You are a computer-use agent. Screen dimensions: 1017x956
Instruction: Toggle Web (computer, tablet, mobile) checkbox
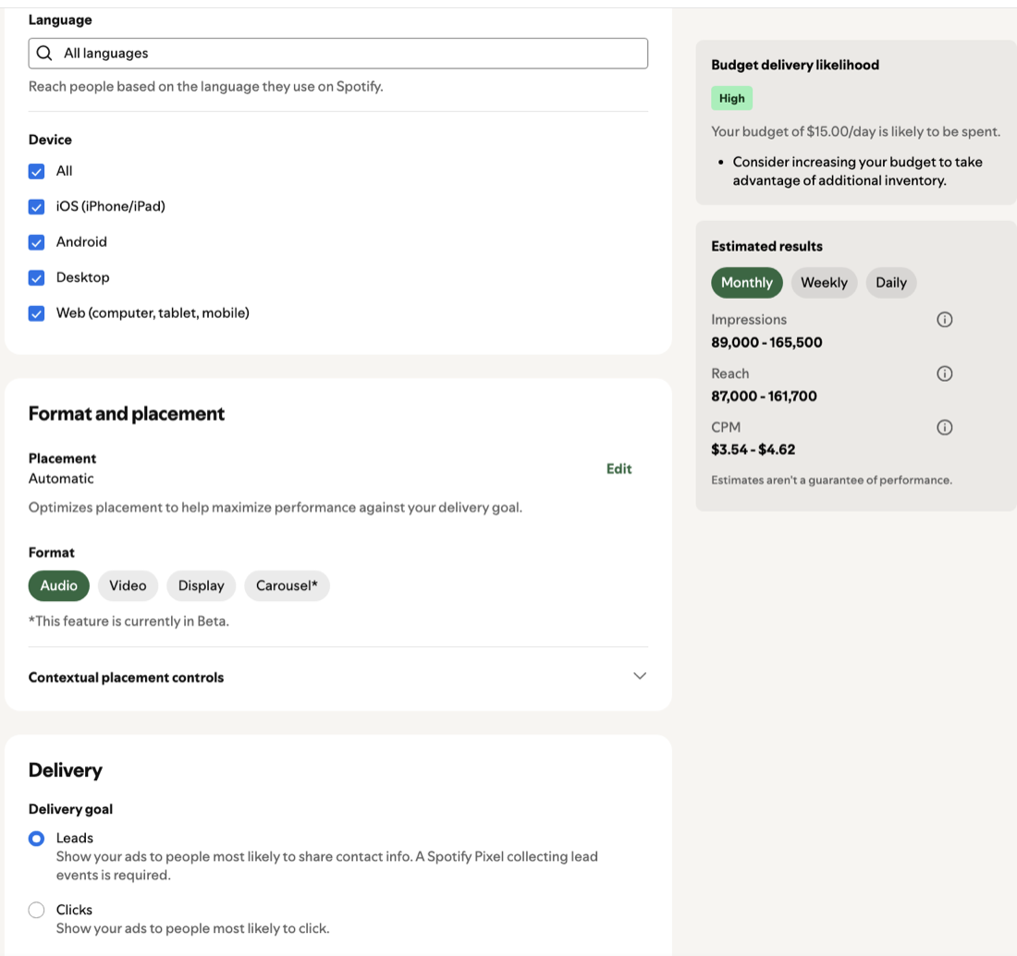click(x=36, y=314)
